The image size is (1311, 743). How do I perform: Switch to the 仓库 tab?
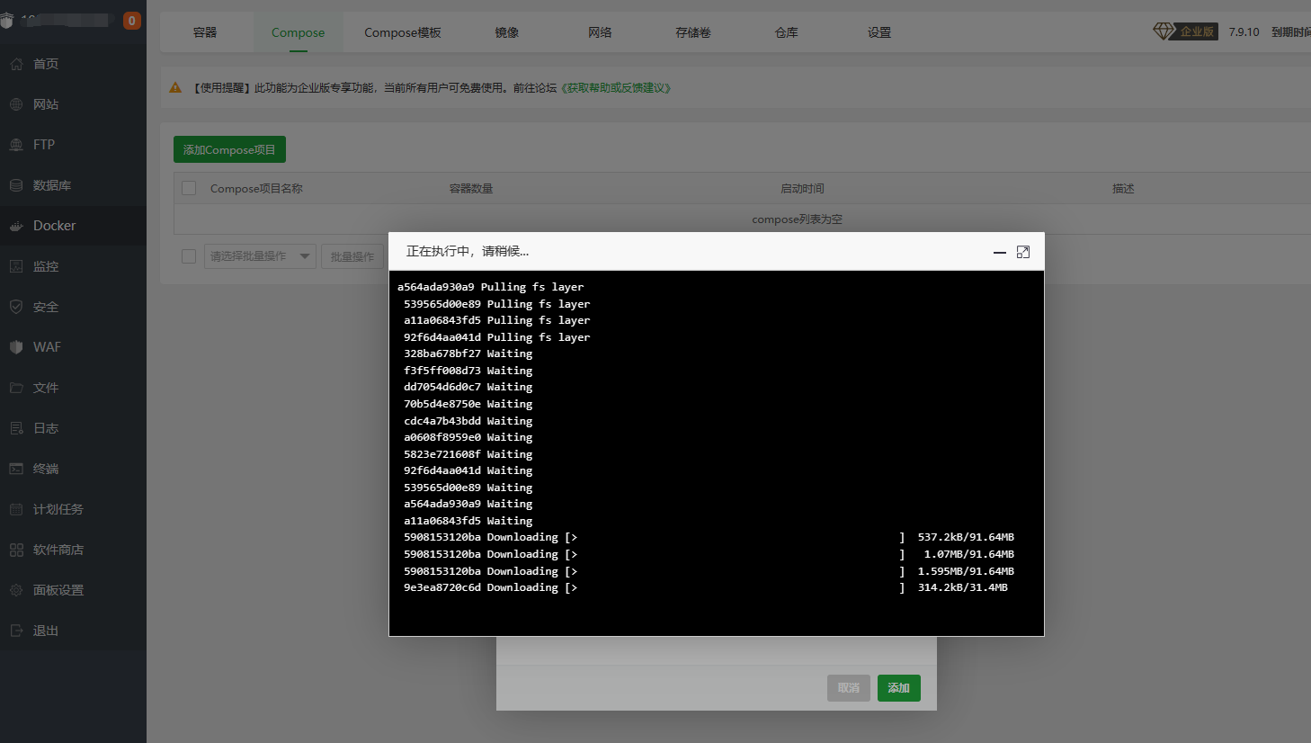click(x=787, y=32)
